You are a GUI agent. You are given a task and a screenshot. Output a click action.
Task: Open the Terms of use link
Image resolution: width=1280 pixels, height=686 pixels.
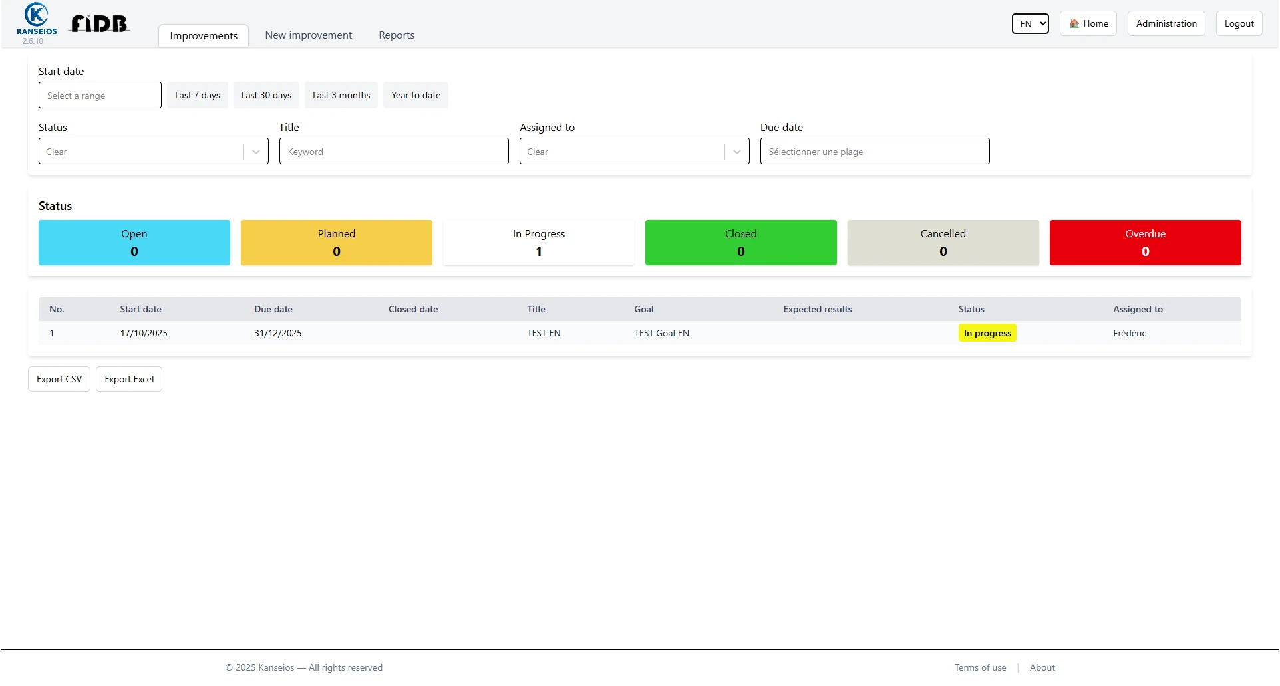980,667
